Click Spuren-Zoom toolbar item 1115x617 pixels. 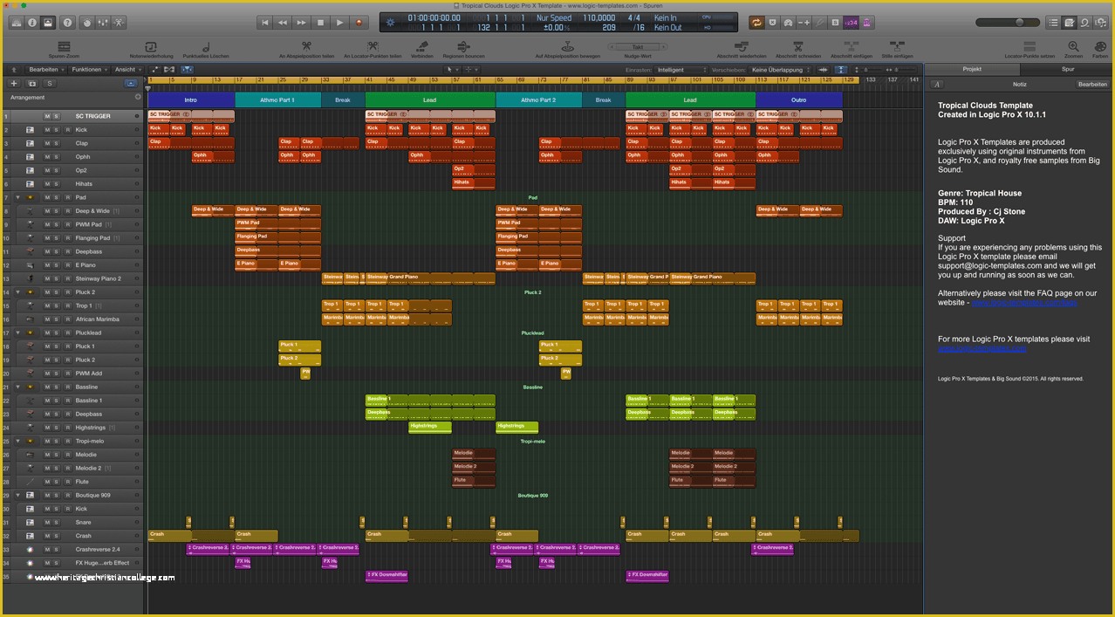tap(64, 49)
